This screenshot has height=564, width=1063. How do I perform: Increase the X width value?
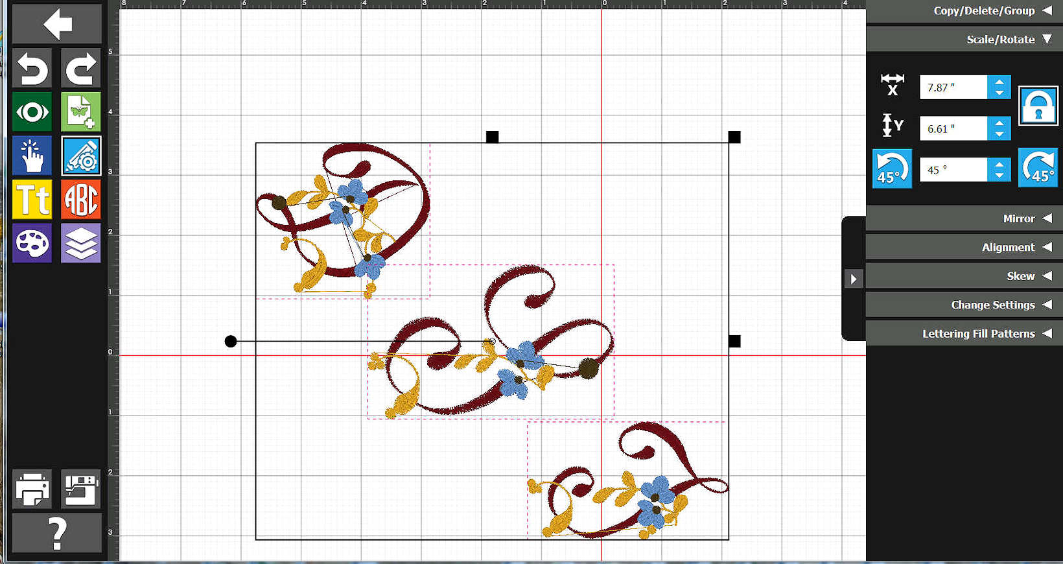[999, 82]
